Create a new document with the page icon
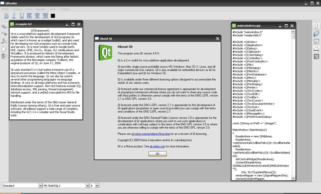The height and width of the screenshot is (194, 321). coord(316,26)
